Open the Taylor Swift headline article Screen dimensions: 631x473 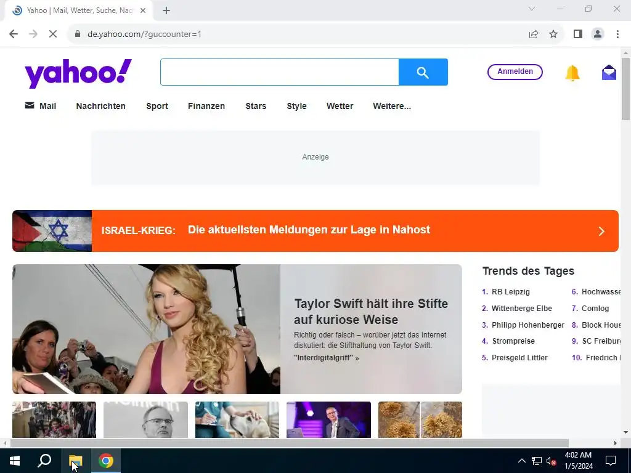coord(370,311)
